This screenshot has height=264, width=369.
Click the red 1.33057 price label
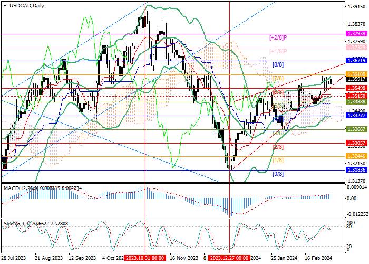(x=356, y=143)
